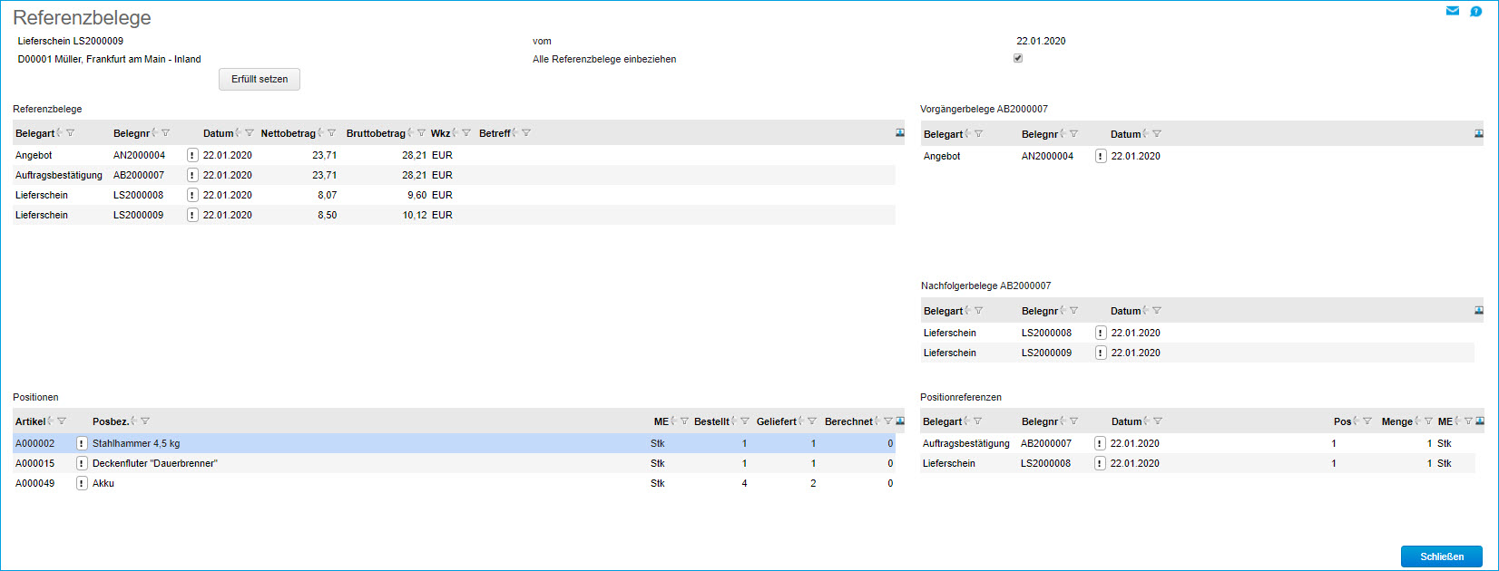The height and width of the screenshot is (571, 1499).
Task: Open filter for Bruttobetrag column
Action: (421, 133)
